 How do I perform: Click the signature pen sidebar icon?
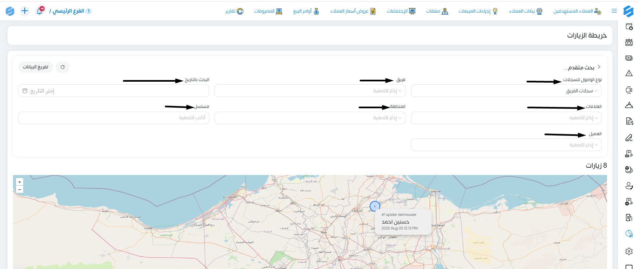pyautogui.click(x=629, y=137)
